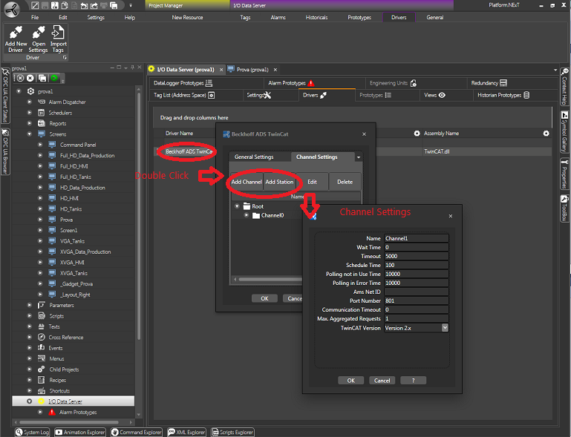Viewport: 571px width, 437px height.
Task: Click the project tree vertical scrollbar
Action: click(139, 214)
